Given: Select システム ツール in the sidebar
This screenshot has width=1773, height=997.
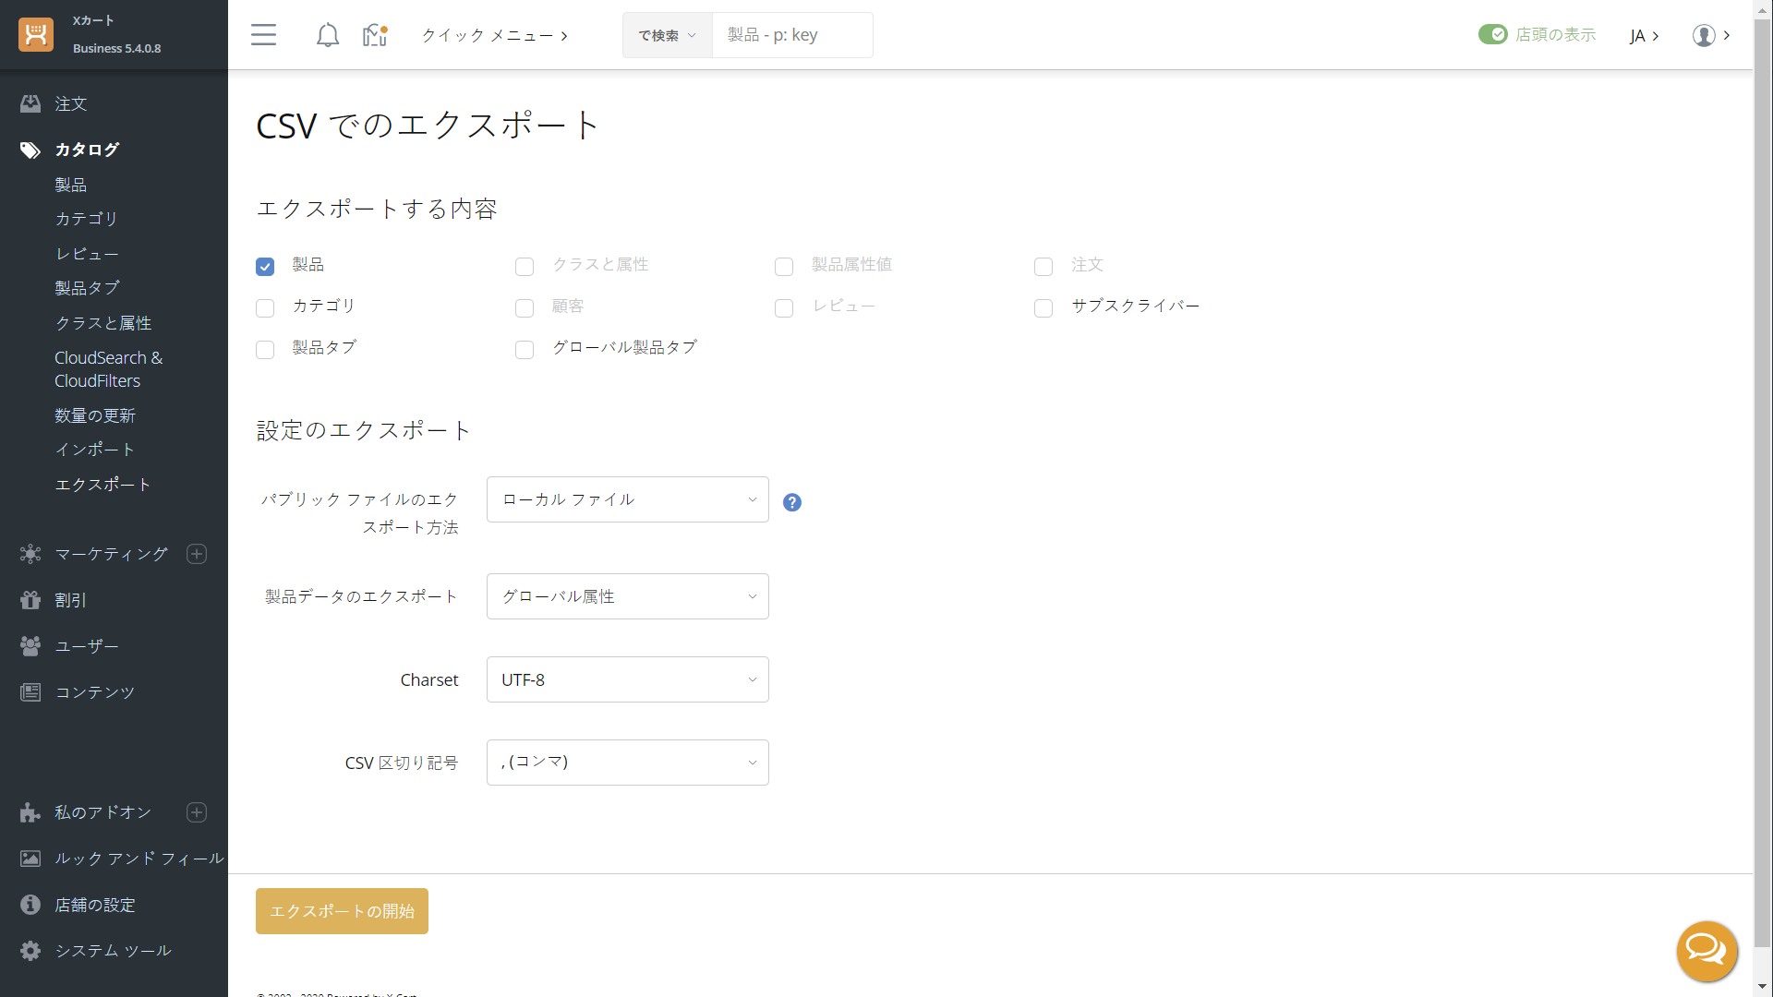Looking at the screenshot, I should (x=113, y=951).
